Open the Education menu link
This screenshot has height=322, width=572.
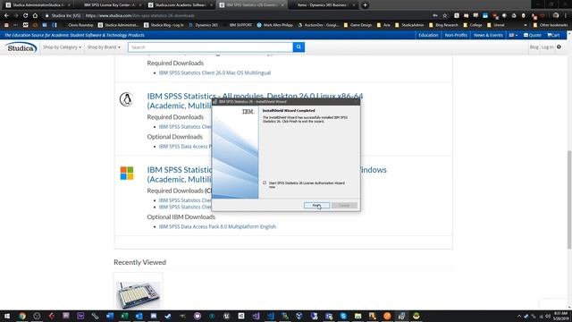pyautogui.click(x=428, y=35)
